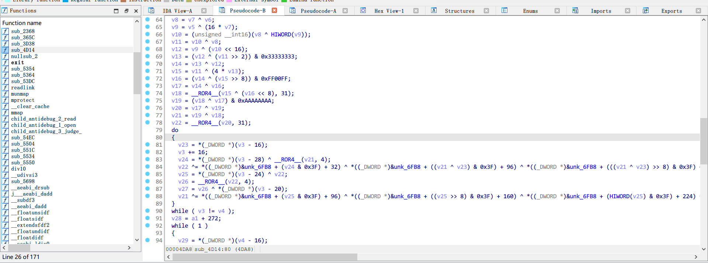Toggle breakpoint dot on line 64
This screenshot has height=263, width=708.
click(147, 19)
